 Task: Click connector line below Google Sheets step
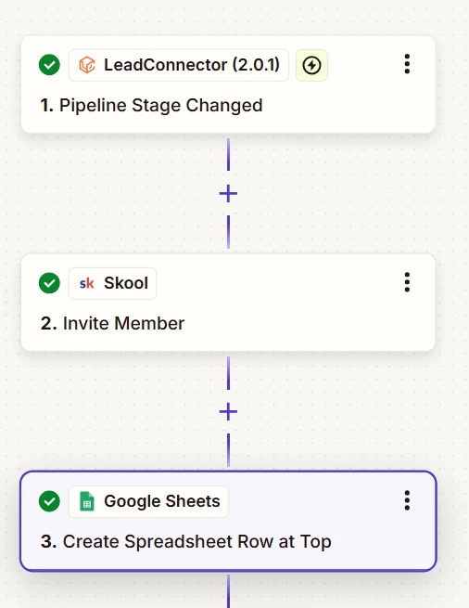(x=229, y=591)
